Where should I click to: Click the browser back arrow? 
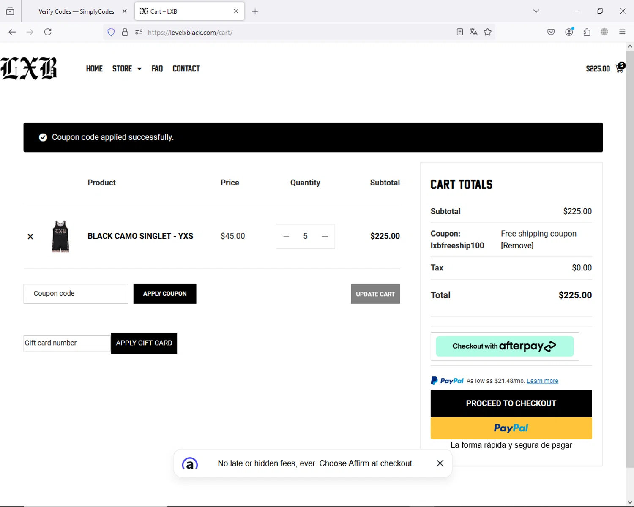pyautogui.click(x=12, y=32)
